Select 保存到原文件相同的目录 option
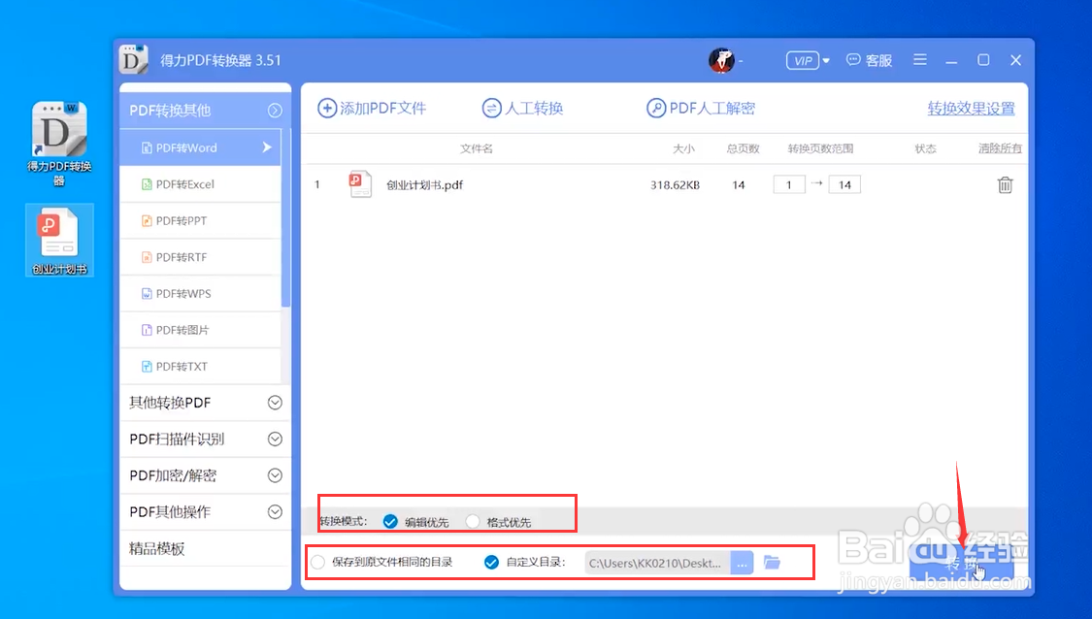 tap(317, 562)
